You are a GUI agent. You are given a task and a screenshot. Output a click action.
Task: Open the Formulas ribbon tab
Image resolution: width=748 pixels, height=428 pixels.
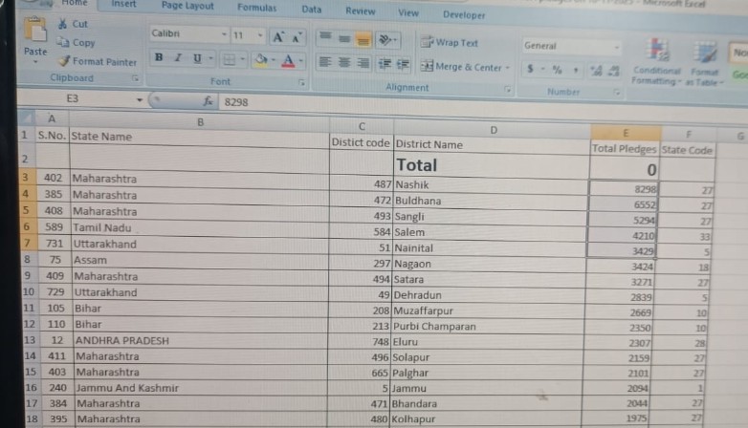click(x=256, y=8)
